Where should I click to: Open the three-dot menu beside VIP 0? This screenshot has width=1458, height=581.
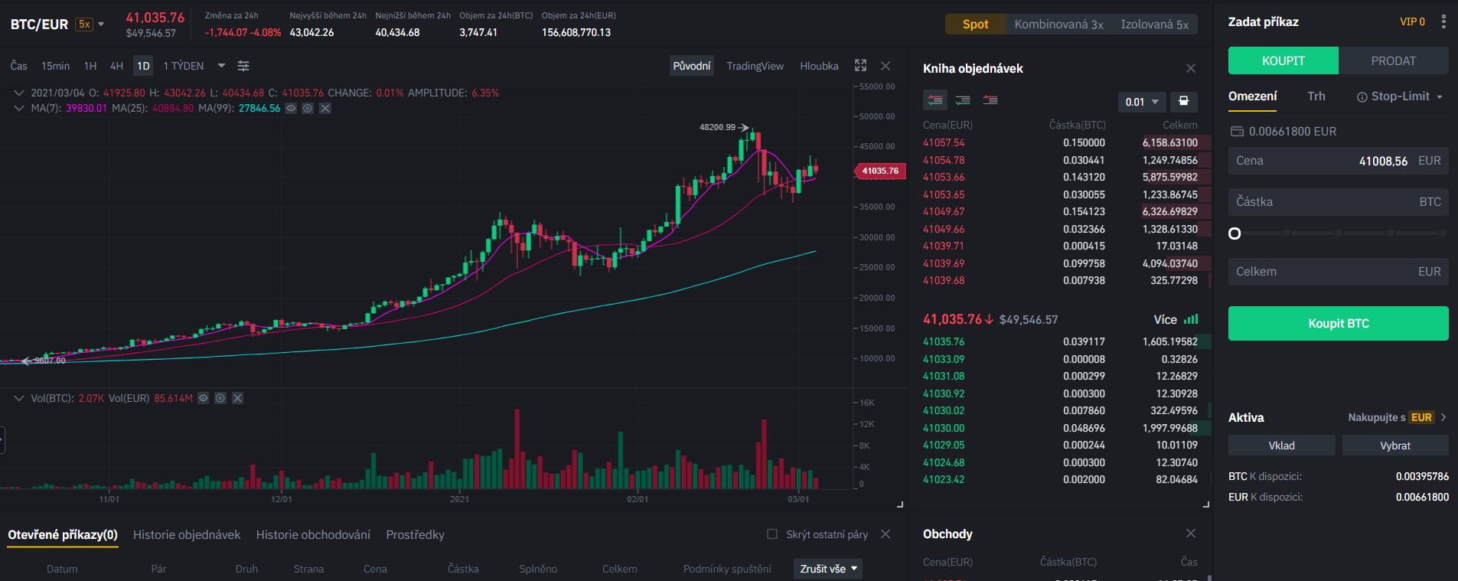[x=1443, y=22]
